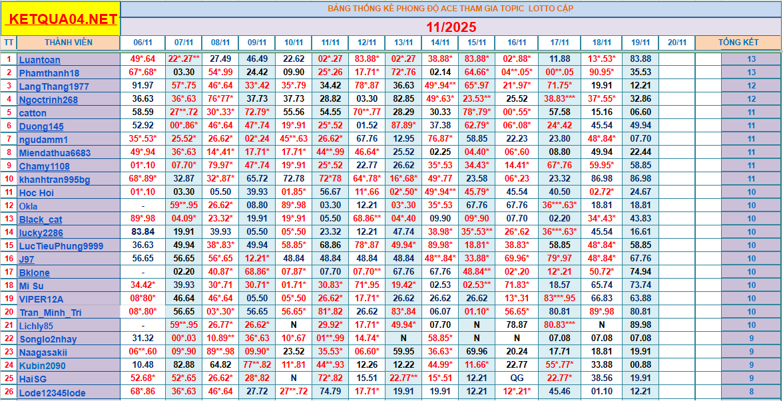Select member name LangThang1977
The width and height of the screenshot is (783, 401).
click(x=53, y=86)
